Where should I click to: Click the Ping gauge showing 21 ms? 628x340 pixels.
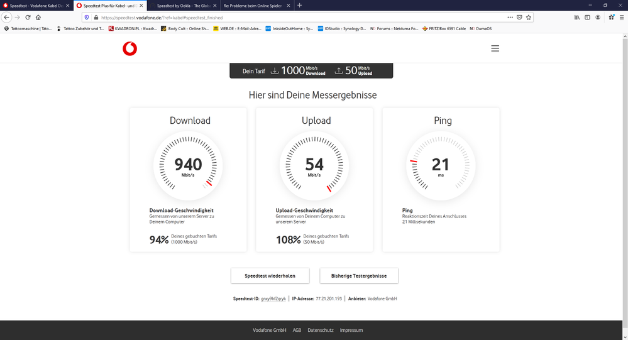pos(441,166)
